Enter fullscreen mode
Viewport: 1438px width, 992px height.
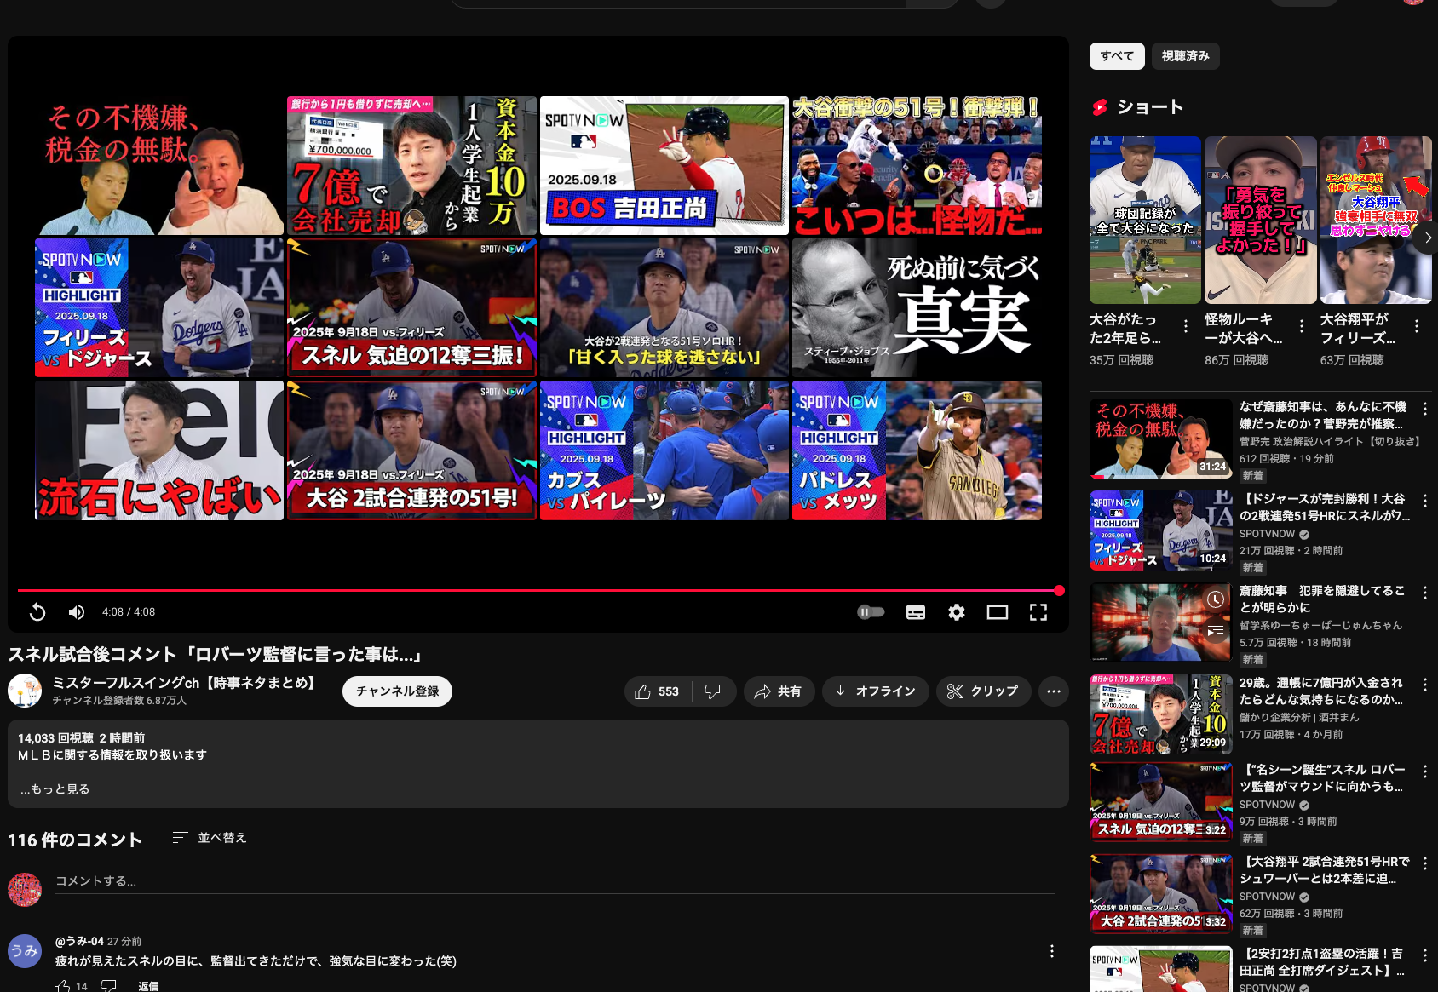1038,612
